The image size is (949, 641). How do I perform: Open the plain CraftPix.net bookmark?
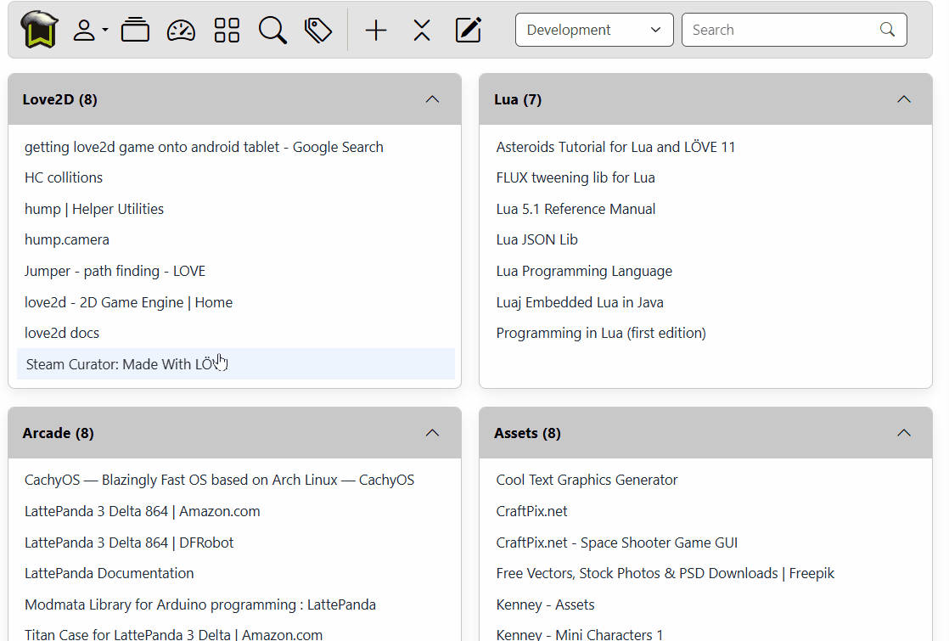[x=531, y=511]
